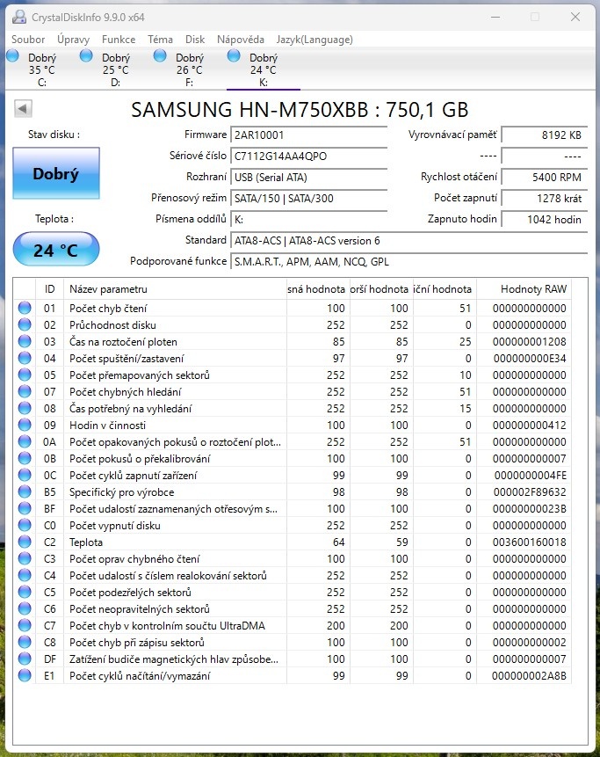Click the Standard field ATA8-ACS
The height and width of the screenshot is (757, 600).
[x=409, y=240]
